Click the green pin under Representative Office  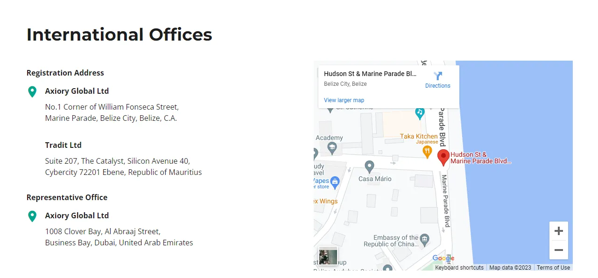[32, 216]
